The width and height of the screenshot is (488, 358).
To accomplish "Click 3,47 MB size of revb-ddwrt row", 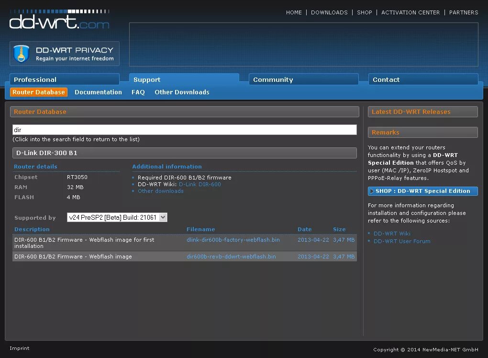I will pos(344,257).
